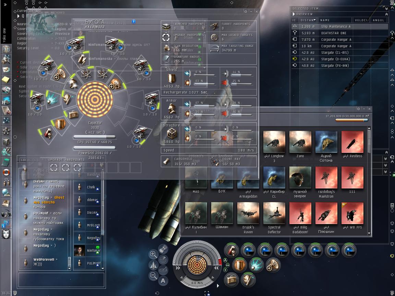Open the green Calculator icon
The image size is (395, 296).
(5, 162)
